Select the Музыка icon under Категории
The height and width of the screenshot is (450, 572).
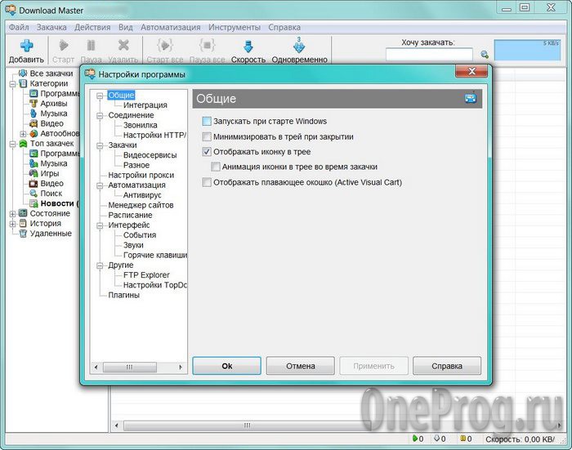pos(34,114)
